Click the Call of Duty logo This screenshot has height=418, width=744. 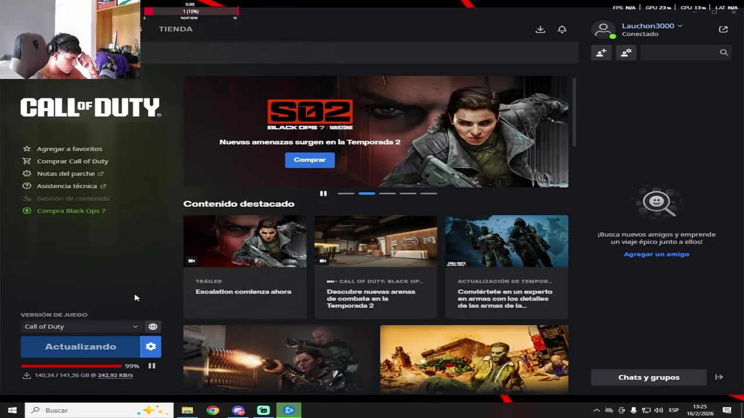tap(91, 107)
